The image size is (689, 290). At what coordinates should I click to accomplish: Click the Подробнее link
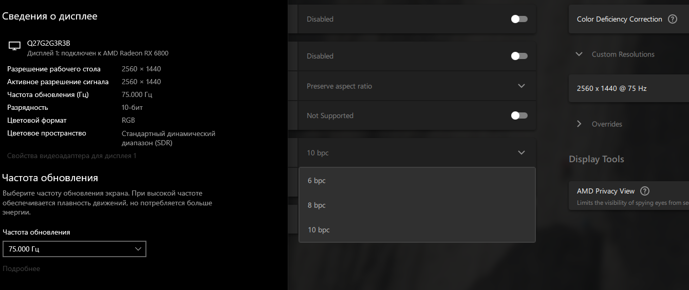[x=21, y=268]
